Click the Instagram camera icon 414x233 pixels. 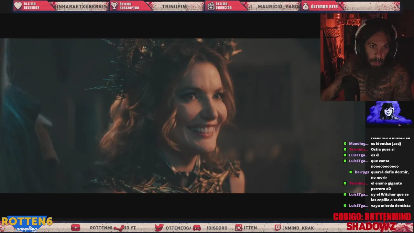point(239,227)
